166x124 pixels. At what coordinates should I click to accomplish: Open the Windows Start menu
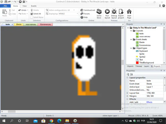(4, 121)
